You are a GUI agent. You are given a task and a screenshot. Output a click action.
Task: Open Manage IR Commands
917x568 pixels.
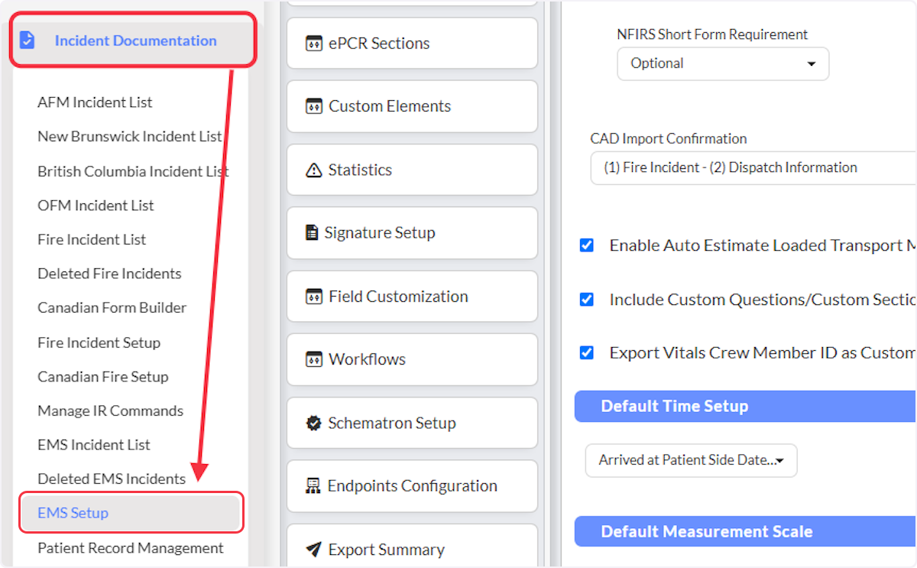click(x=110, y=411)
